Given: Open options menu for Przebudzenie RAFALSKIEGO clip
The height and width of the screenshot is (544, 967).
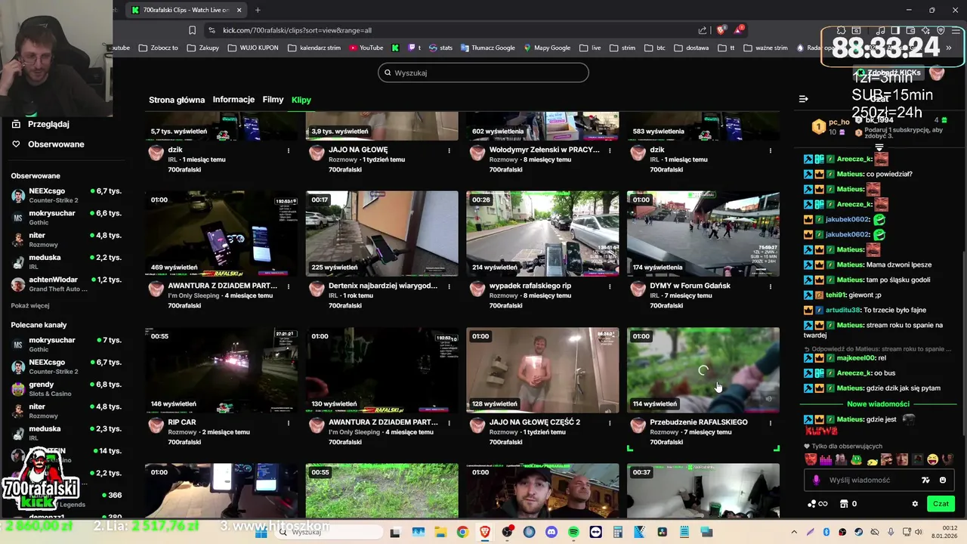Looking at the screenshot, I should click(770, 422).
